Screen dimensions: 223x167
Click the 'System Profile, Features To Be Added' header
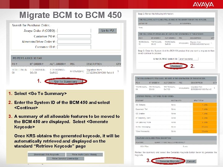(x=176, y=96)
